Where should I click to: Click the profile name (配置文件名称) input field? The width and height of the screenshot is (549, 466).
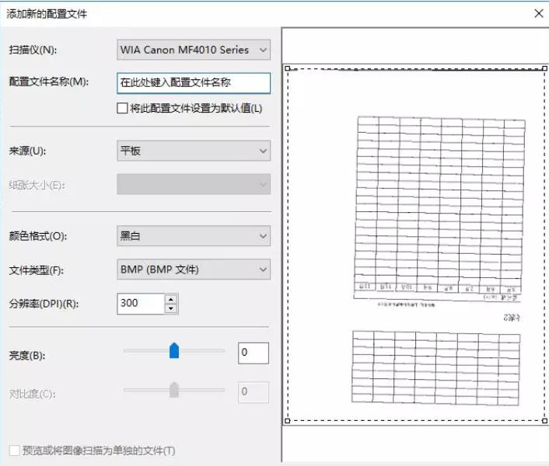point(194,83)
